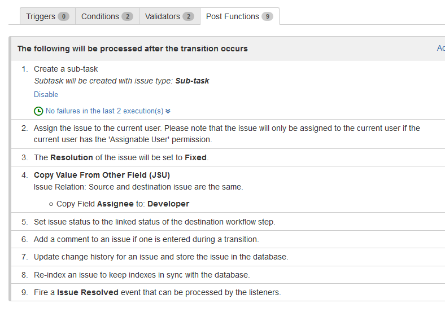Select the 'Set issue status to the linked status' row
Image resolution: width=445 pixels, height=312 pixels.
[x=228, y=222]
